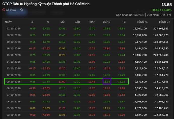The image size is (174, 119).
Task: Click total value 243,850,700
Action: tap(161, 55)
